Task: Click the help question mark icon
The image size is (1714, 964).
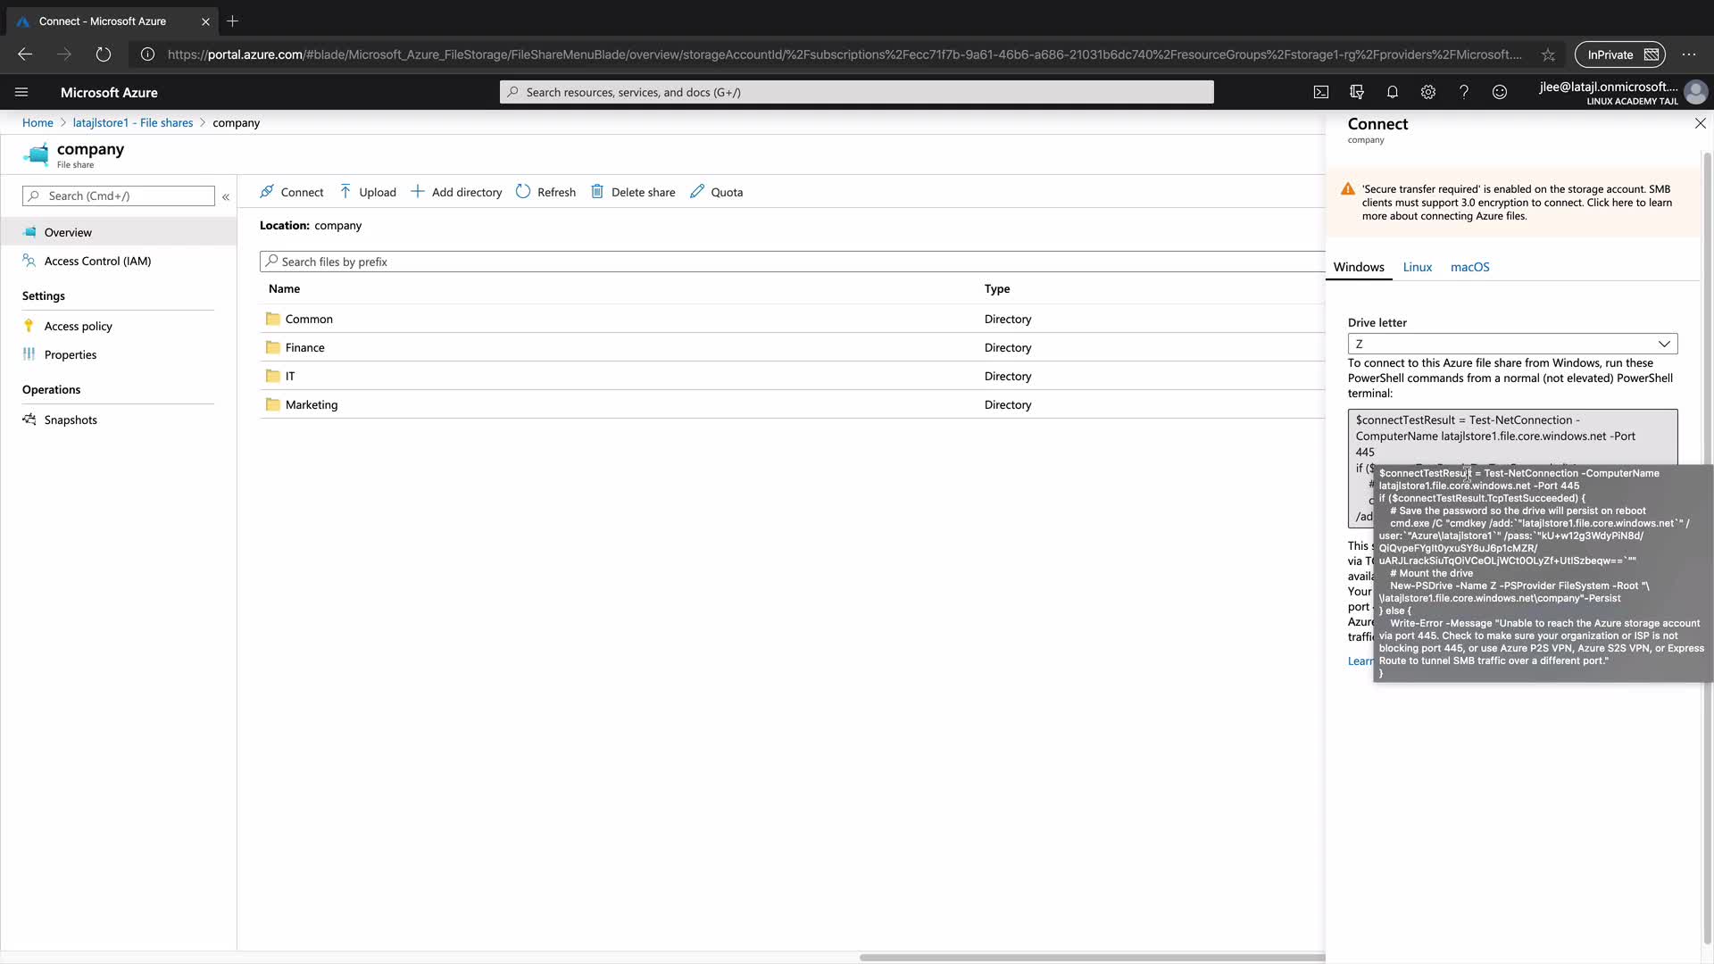Action: [x=1464, y=92]
